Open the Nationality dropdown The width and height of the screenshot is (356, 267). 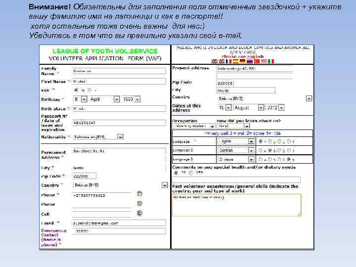point(120,136)
